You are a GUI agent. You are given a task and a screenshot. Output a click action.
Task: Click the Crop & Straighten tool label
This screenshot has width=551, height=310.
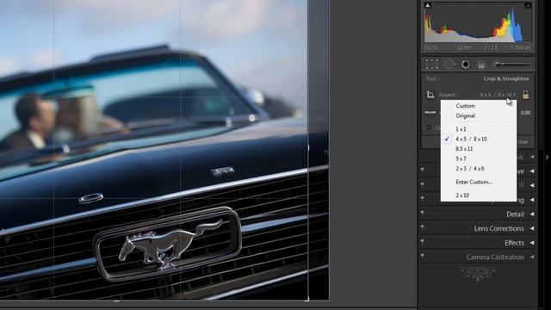click(506, 78)
